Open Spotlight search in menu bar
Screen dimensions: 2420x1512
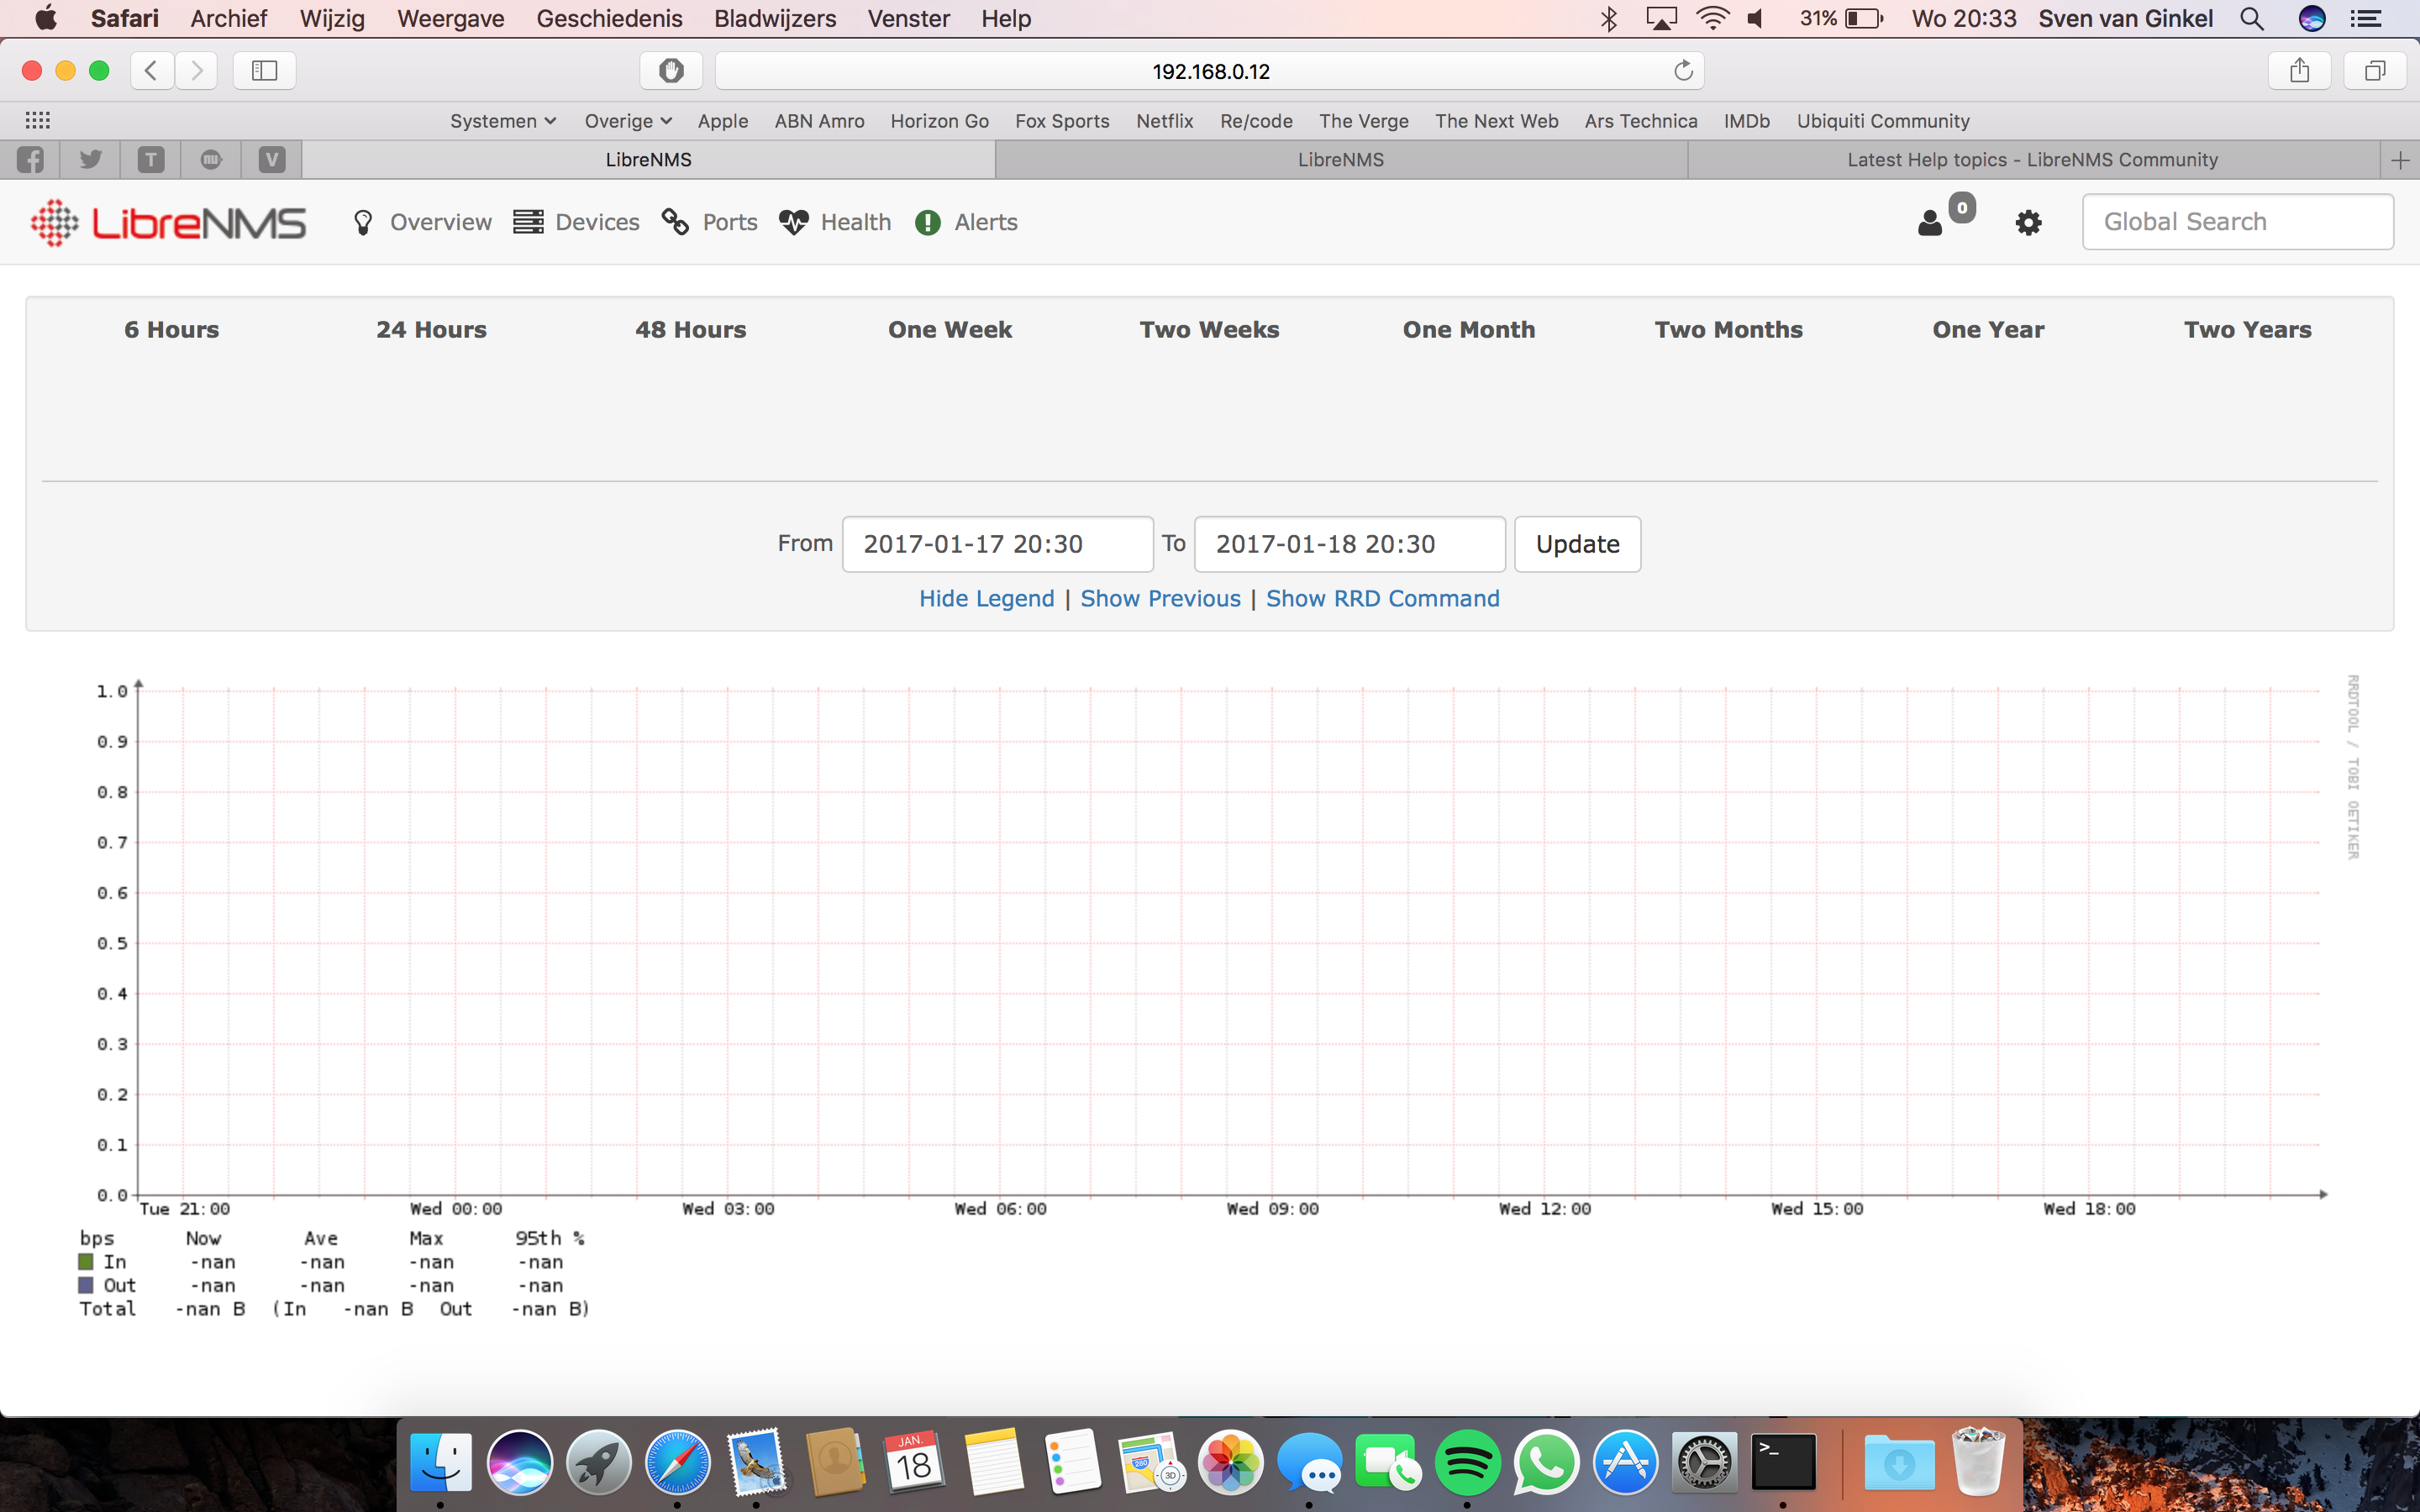pos(2252,18)
